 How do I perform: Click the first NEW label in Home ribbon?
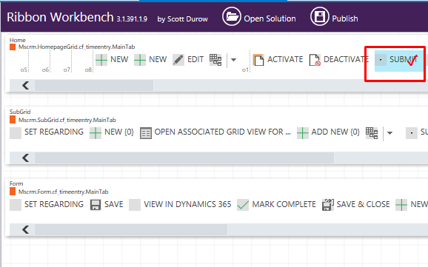click(x=119, y=59)
